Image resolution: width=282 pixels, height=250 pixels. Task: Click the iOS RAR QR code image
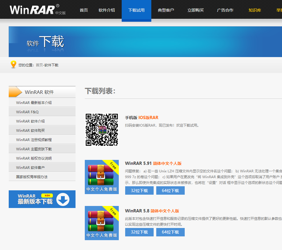(x=102, y=129)
